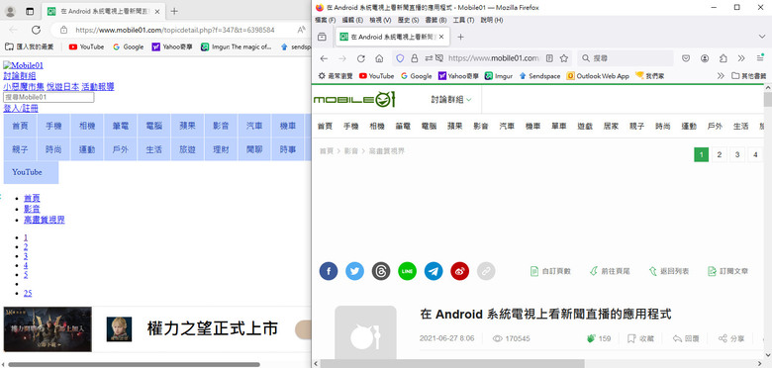Viewport: 772px width, 368px height.
Task: Open Firefox Pocket save icon
Action: [686, 58]
